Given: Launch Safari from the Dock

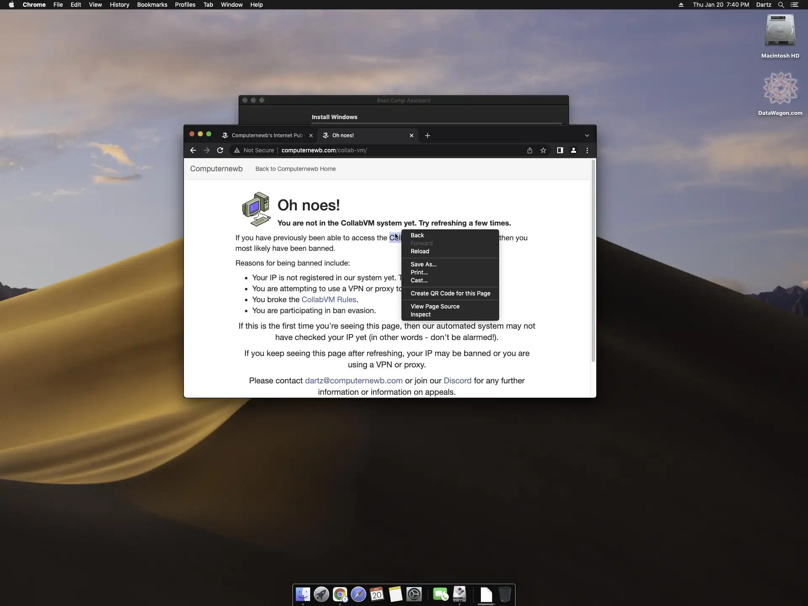Looking at the screenshot, I should (359, 594).
